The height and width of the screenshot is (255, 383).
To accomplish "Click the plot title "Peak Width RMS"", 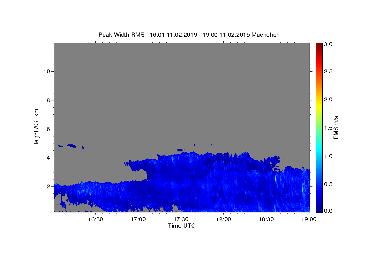I will [x=121, y=35].
